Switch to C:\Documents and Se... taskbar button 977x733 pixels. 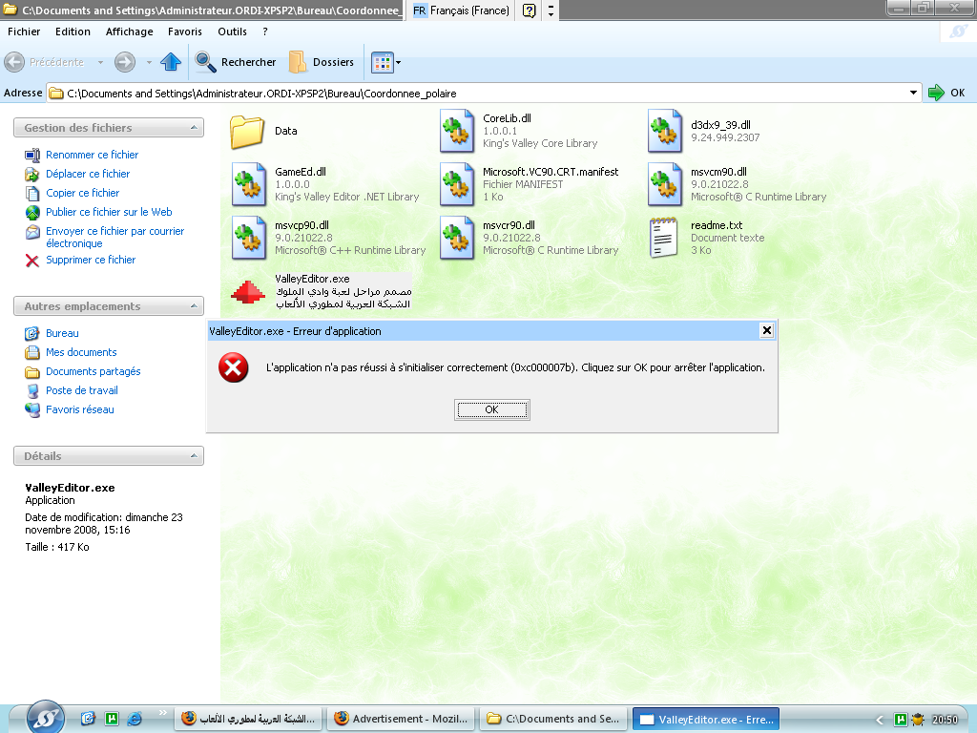pos(554,719)
